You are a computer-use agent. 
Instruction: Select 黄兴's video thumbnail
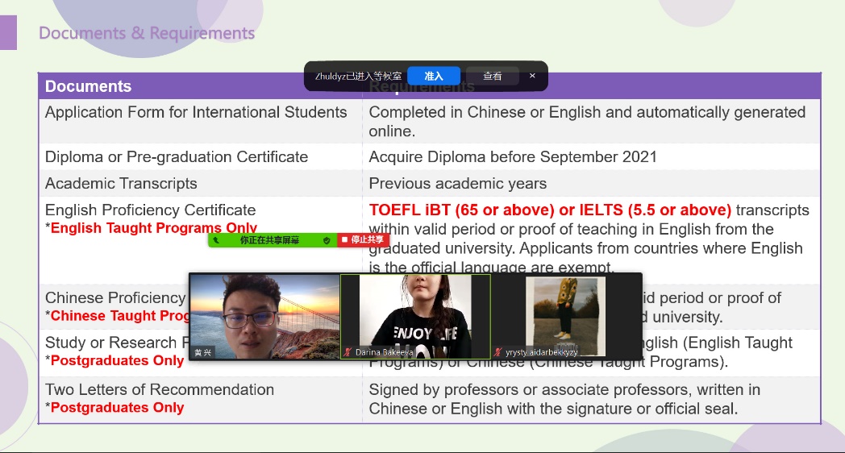pyautogui.click(x=264, y=314)
